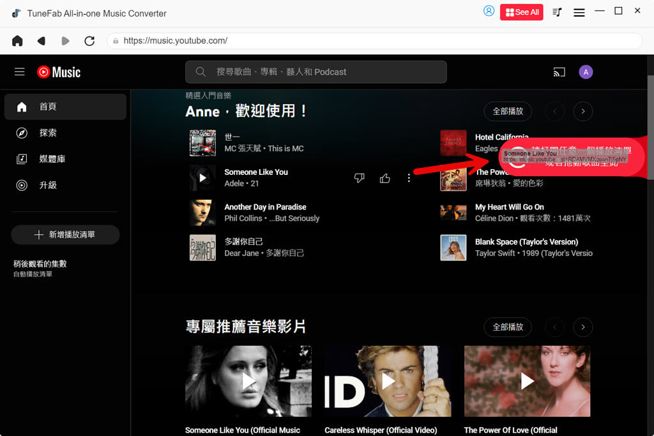
Task: Open the converting list music-note icon
Action: (557, 12)
